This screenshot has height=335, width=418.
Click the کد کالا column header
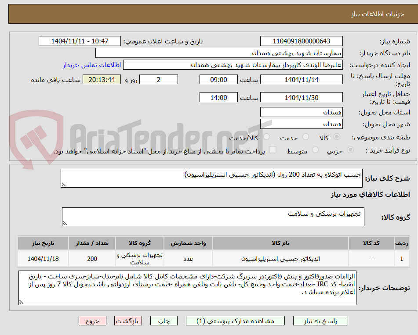click(x=371, y=243)
